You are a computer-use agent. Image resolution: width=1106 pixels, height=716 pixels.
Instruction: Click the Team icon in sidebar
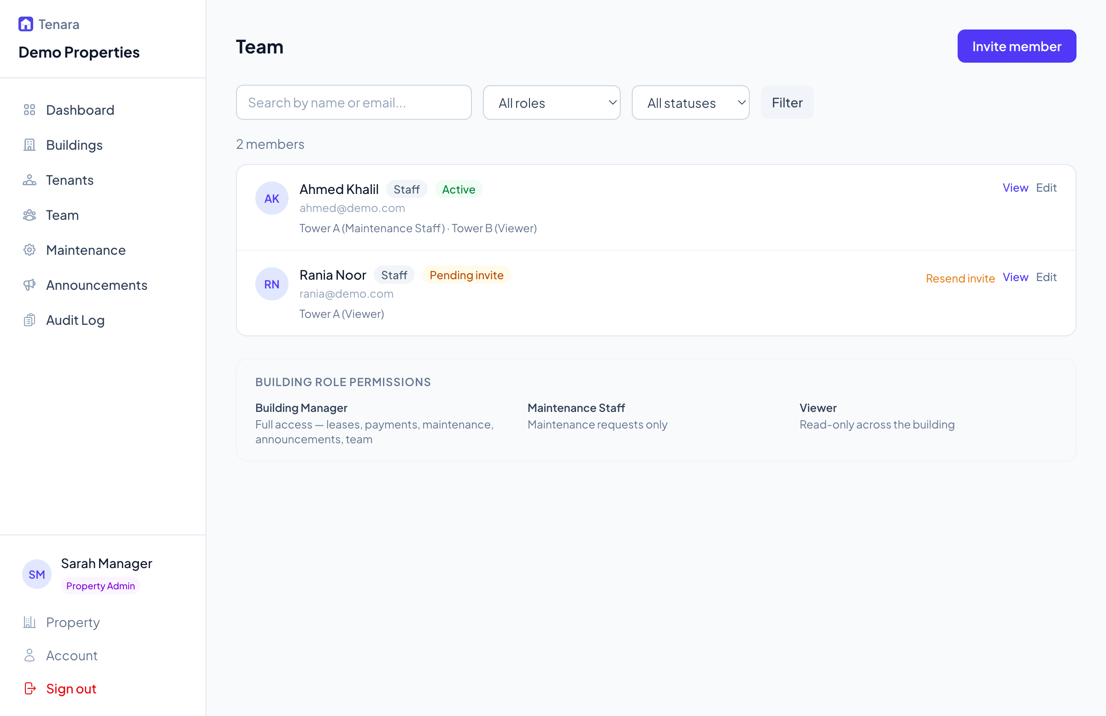point(30,215)
